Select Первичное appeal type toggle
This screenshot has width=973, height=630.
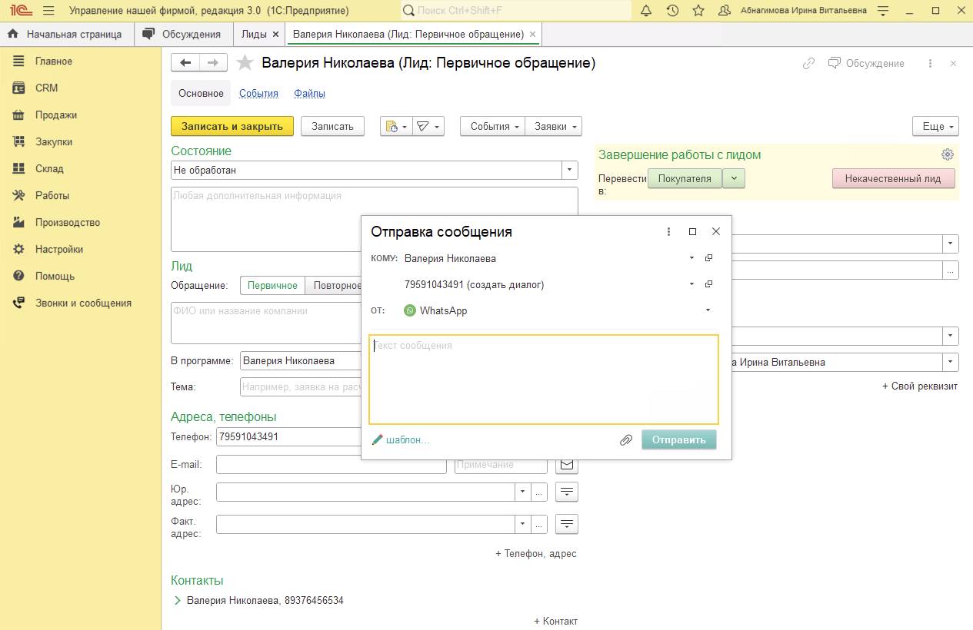272,286
